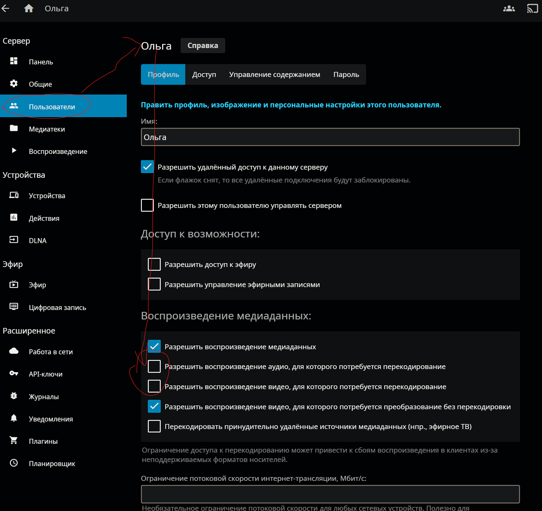542x511 pixels.
Task: Open Журналы bug icon in sidebar
Action: pyautogui.click(x=14, y=396)
